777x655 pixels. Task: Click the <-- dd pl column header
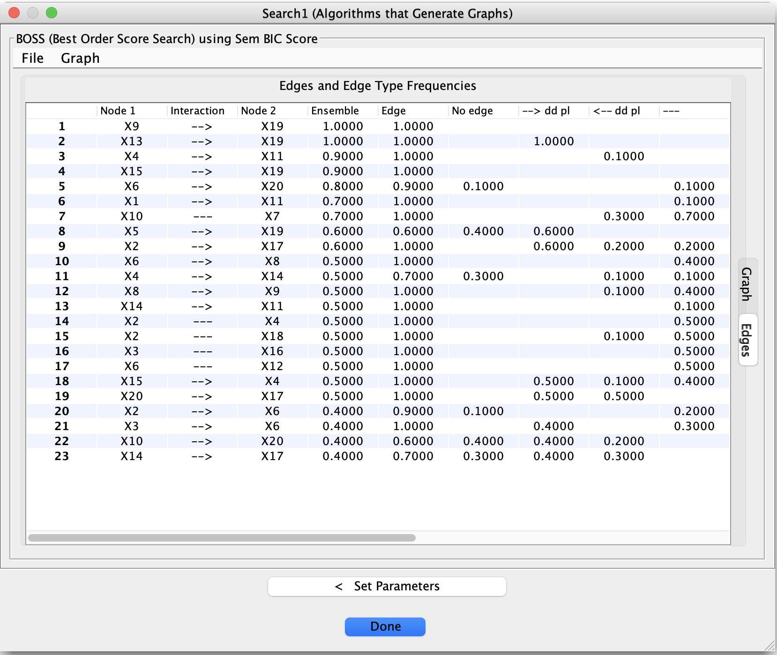624,111
